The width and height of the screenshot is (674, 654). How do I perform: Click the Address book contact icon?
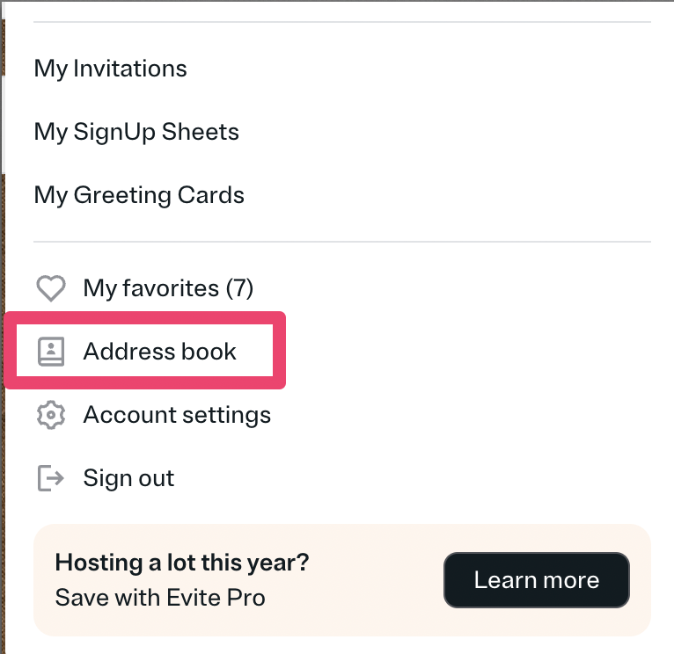pos(51,352)
